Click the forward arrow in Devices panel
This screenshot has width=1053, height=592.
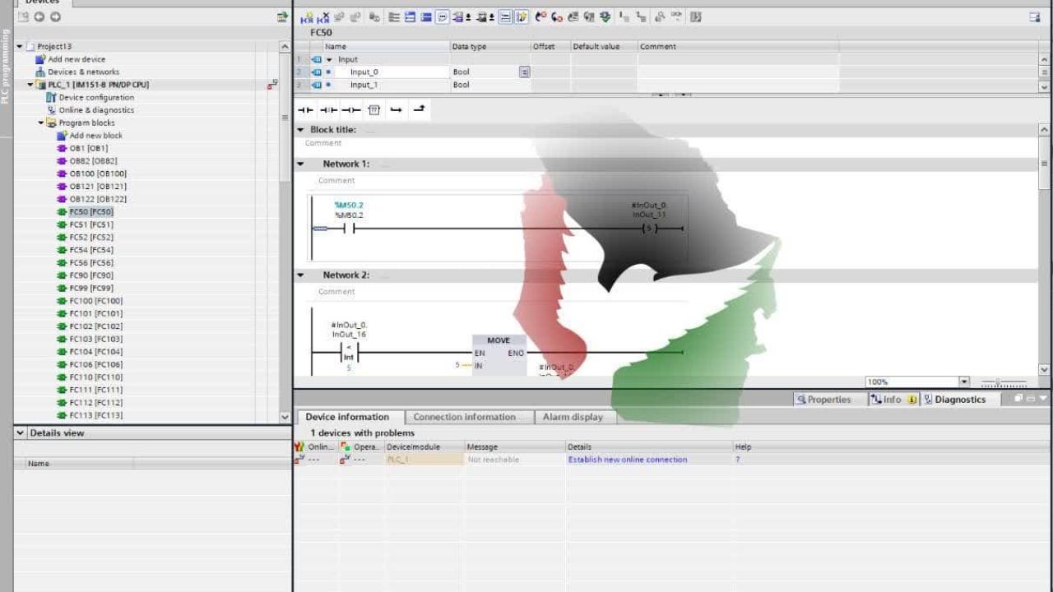55,16
